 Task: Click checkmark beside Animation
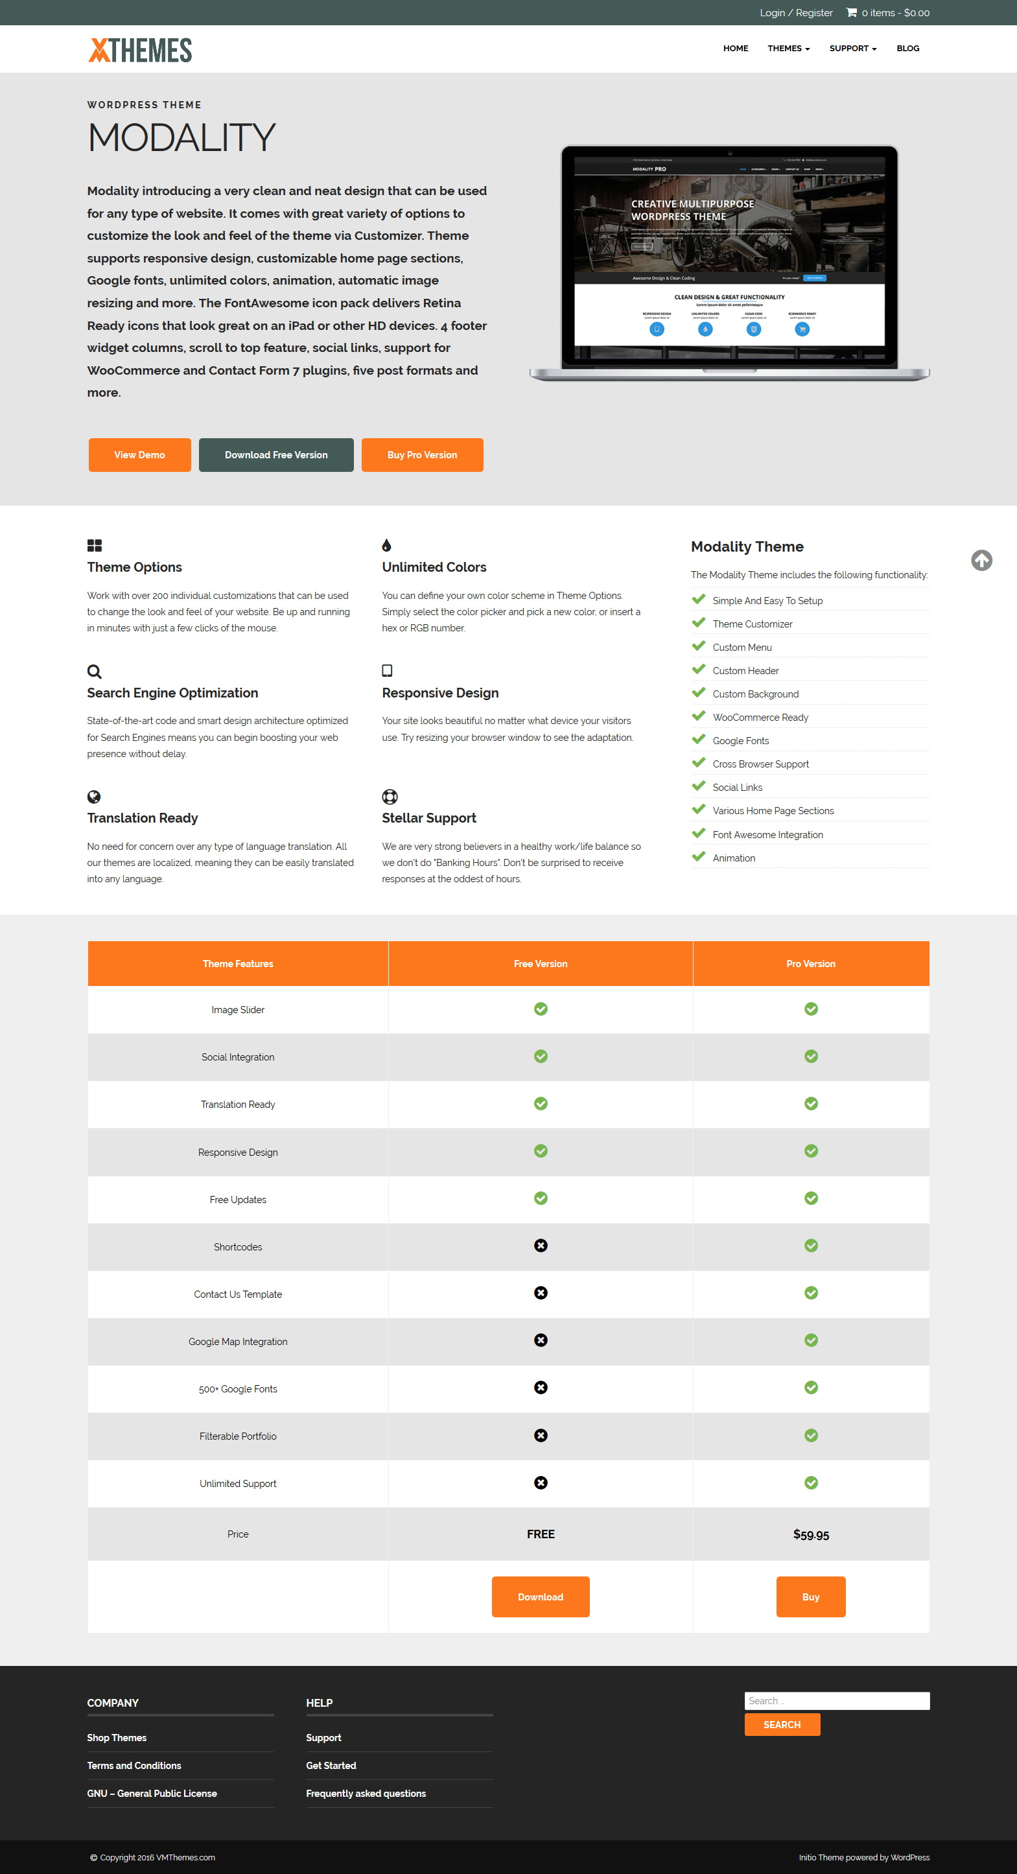tap(698, 856)
